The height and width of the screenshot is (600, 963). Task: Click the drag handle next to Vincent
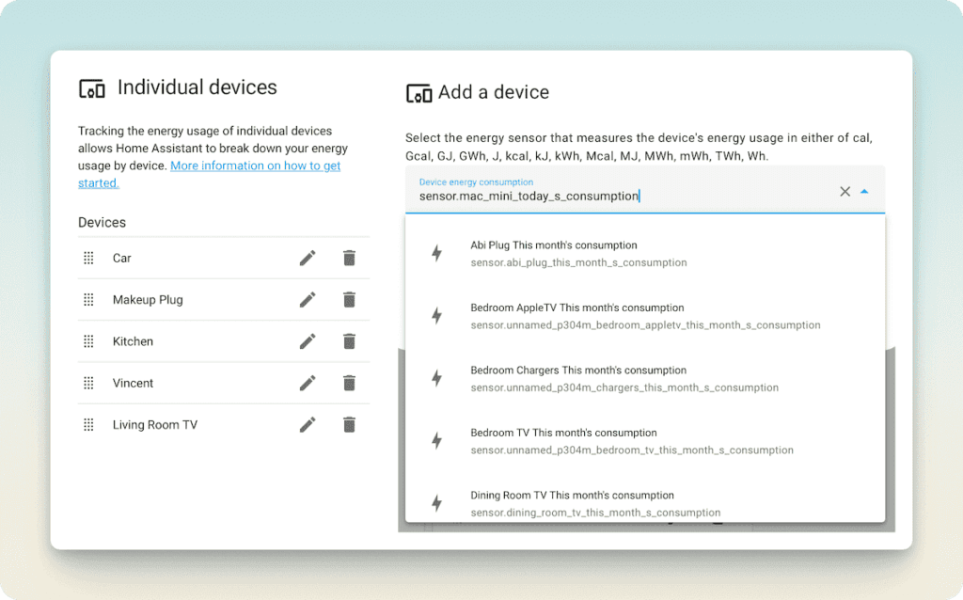tap(88, 383)
